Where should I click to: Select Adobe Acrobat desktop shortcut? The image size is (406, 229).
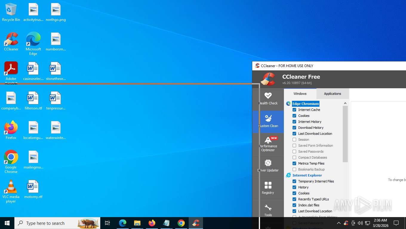point(11,73)
